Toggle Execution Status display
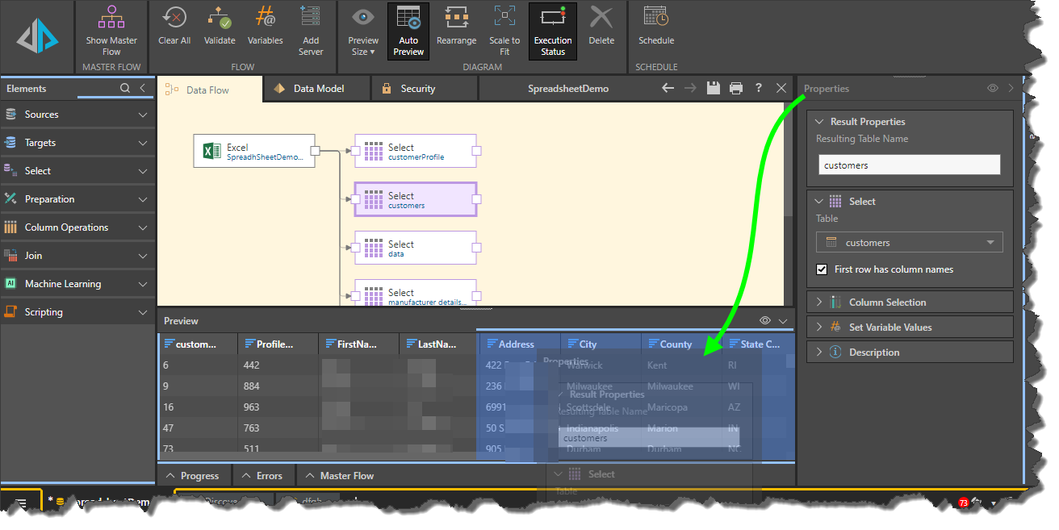Screen dimensions: 1059x530 (553, 31)
